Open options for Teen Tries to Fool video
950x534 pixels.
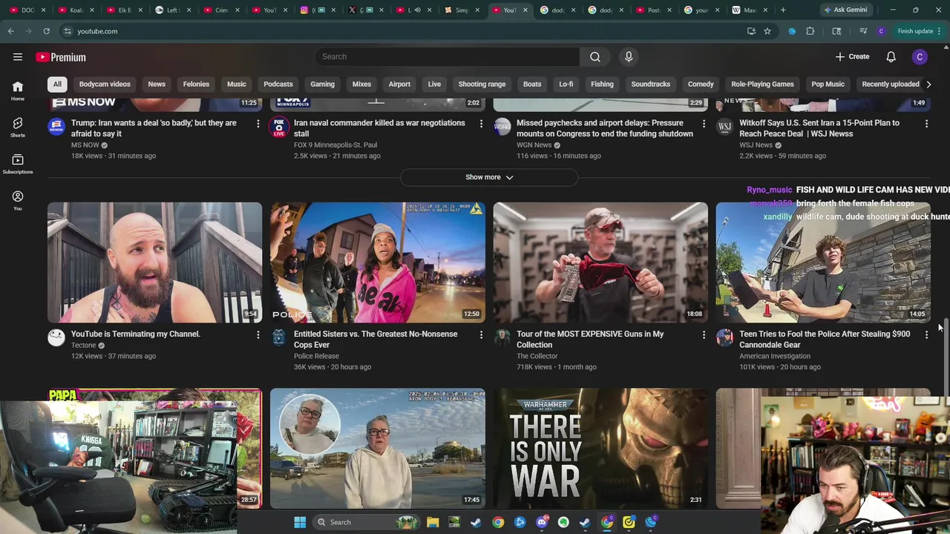click(x=926, y=335)
